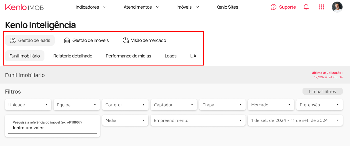Expand the Corretor filter dropdown
Image resolution: width=350 pixels, height=146 pixels.
125,105
